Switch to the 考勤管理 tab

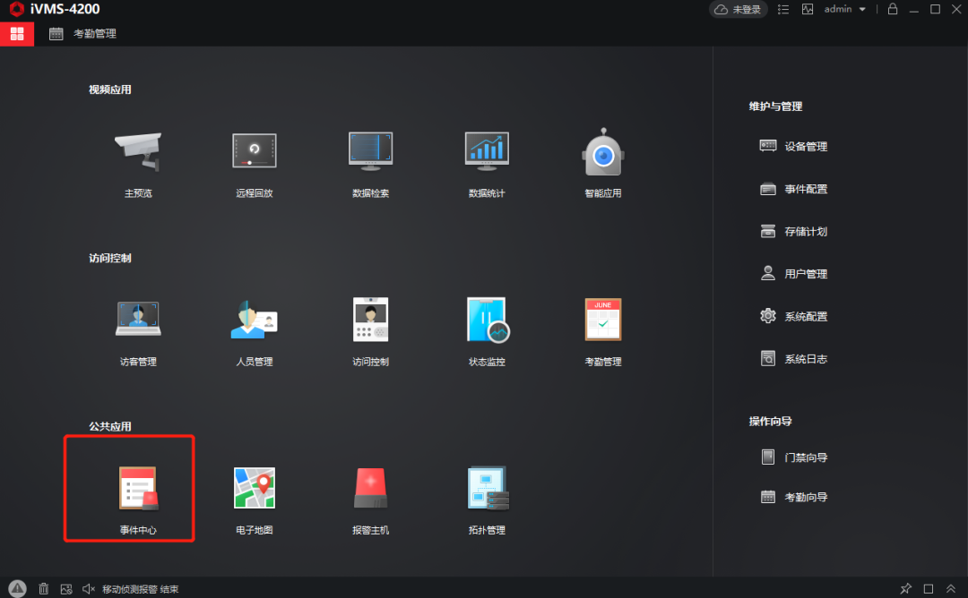point(83,34)
